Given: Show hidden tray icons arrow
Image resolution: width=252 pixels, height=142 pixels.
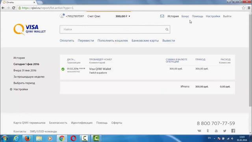Looking at the screenshot, I should pyautogui.click(x=214, y=138).
